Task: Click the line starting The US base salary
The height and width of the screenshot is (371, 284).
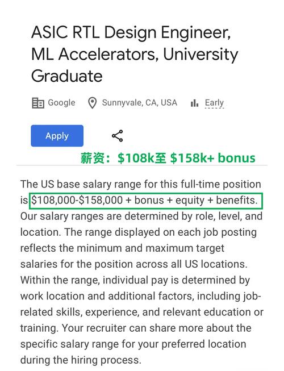Action: [x=141, y=184]
